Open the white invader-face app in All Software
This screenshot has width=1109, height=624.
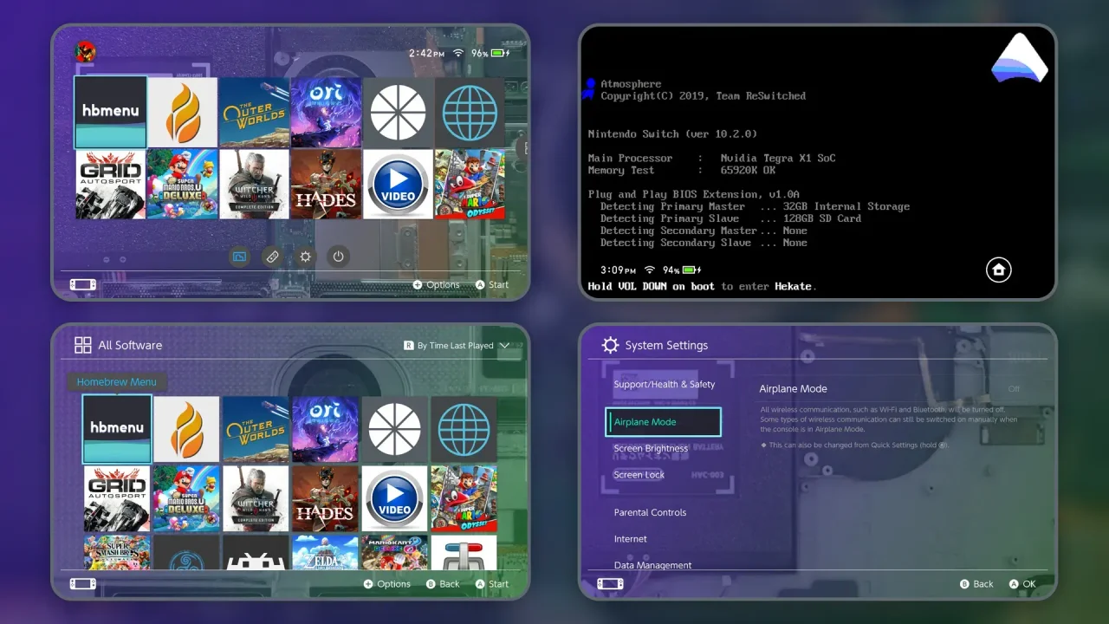[256, 552]
